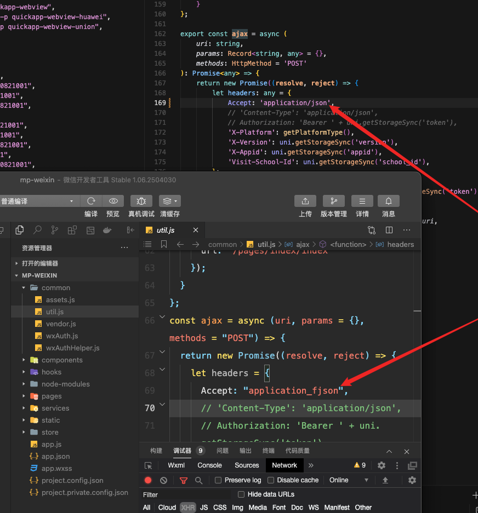Click the red network record button
Viewport: 478px width, 513px height.
click(x=148, y=480)
